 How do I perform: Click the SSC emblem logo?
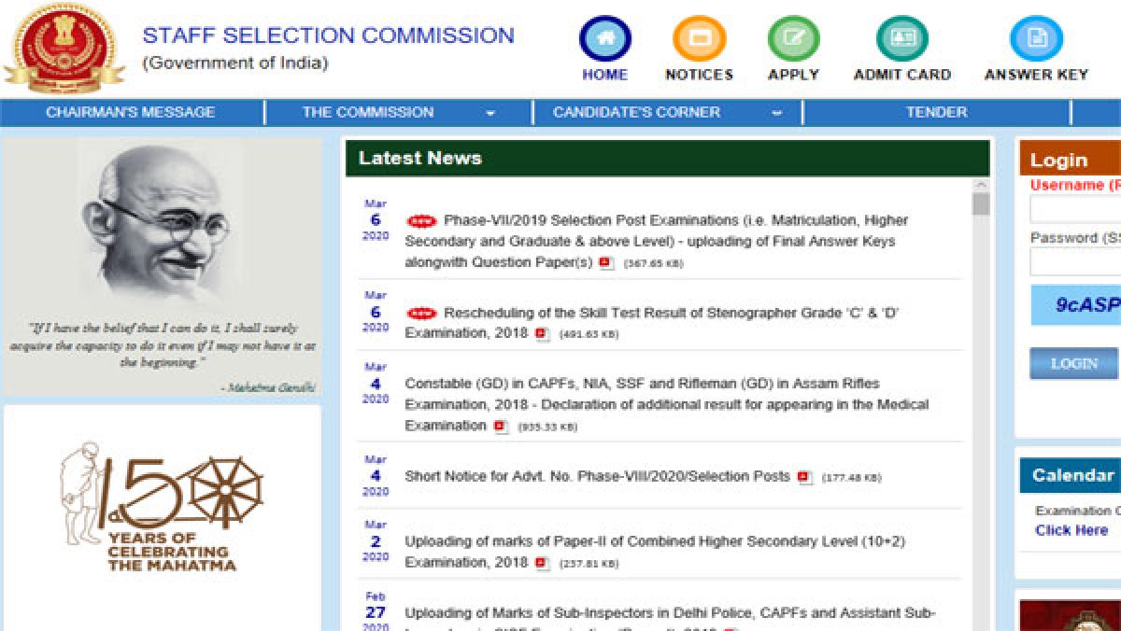tap(64, 49)
